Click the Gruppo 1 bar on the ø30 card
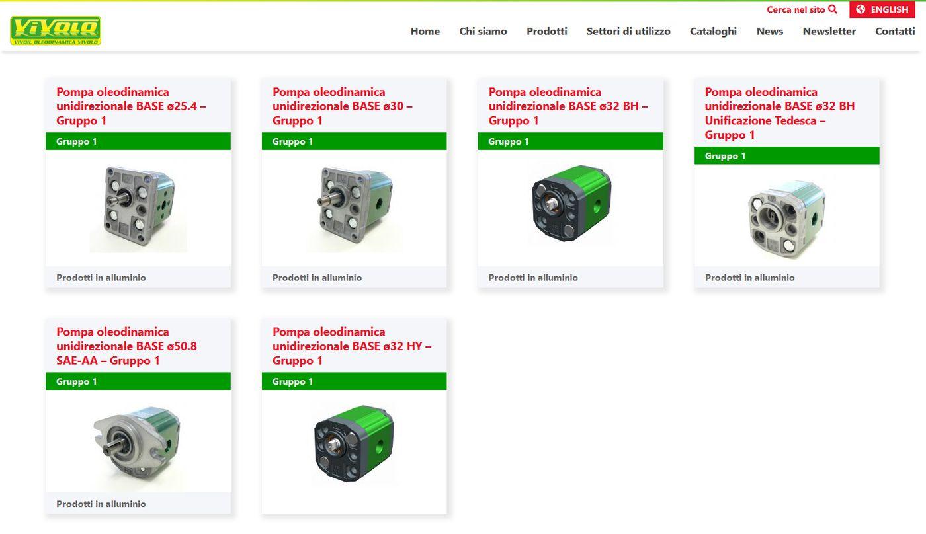Image resolution: width=926 pixels, height=534 pixels. pyautogui.click(x=355, y=141)
